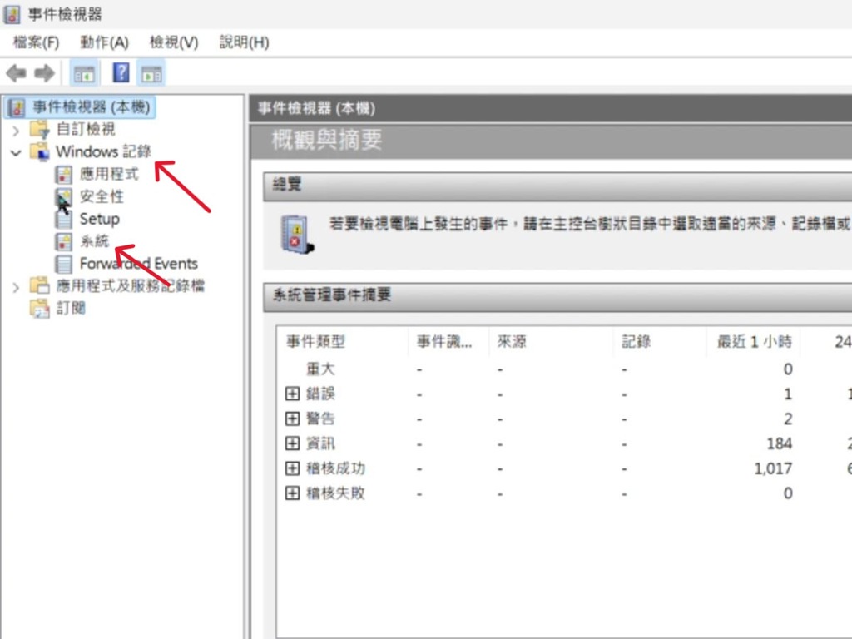Toggle the show/hide action pane button
This screenshot has width=852, height=639.
pyautogui.click(x=151, y=74)
